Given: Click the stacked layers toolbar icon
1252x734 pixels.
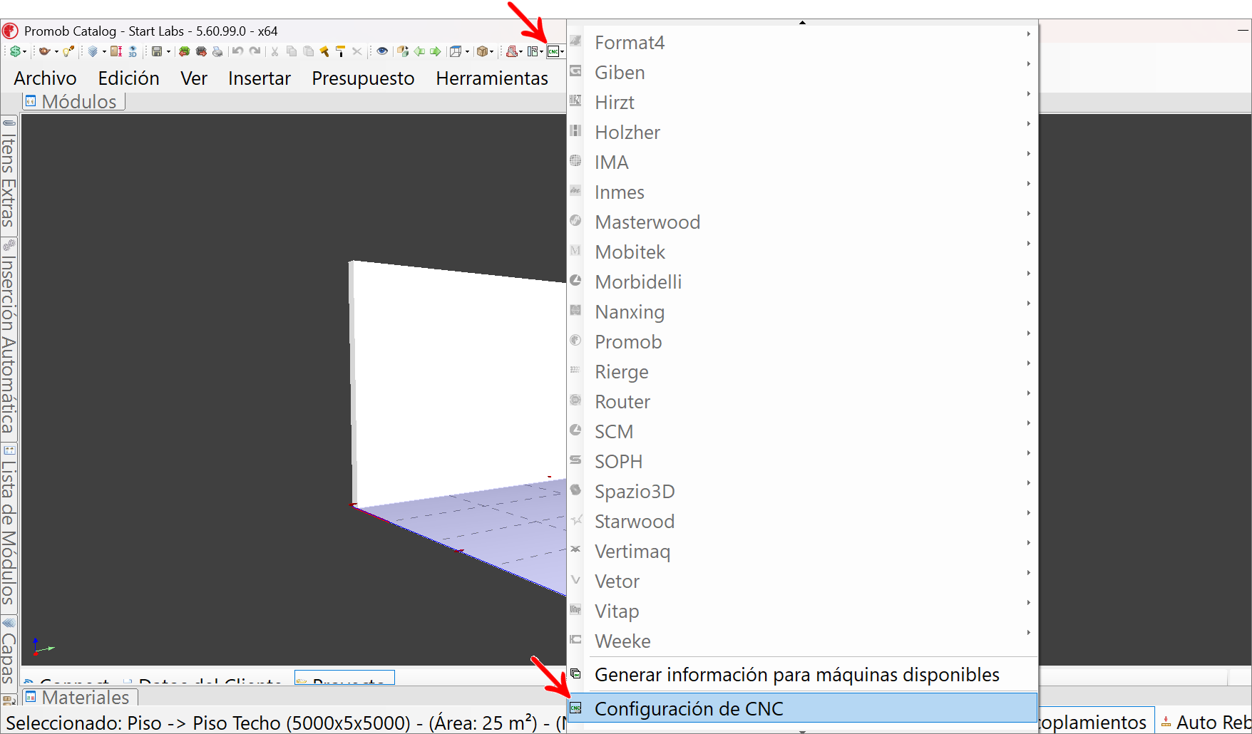Looking at the screenshot, I should coord(93,51).
